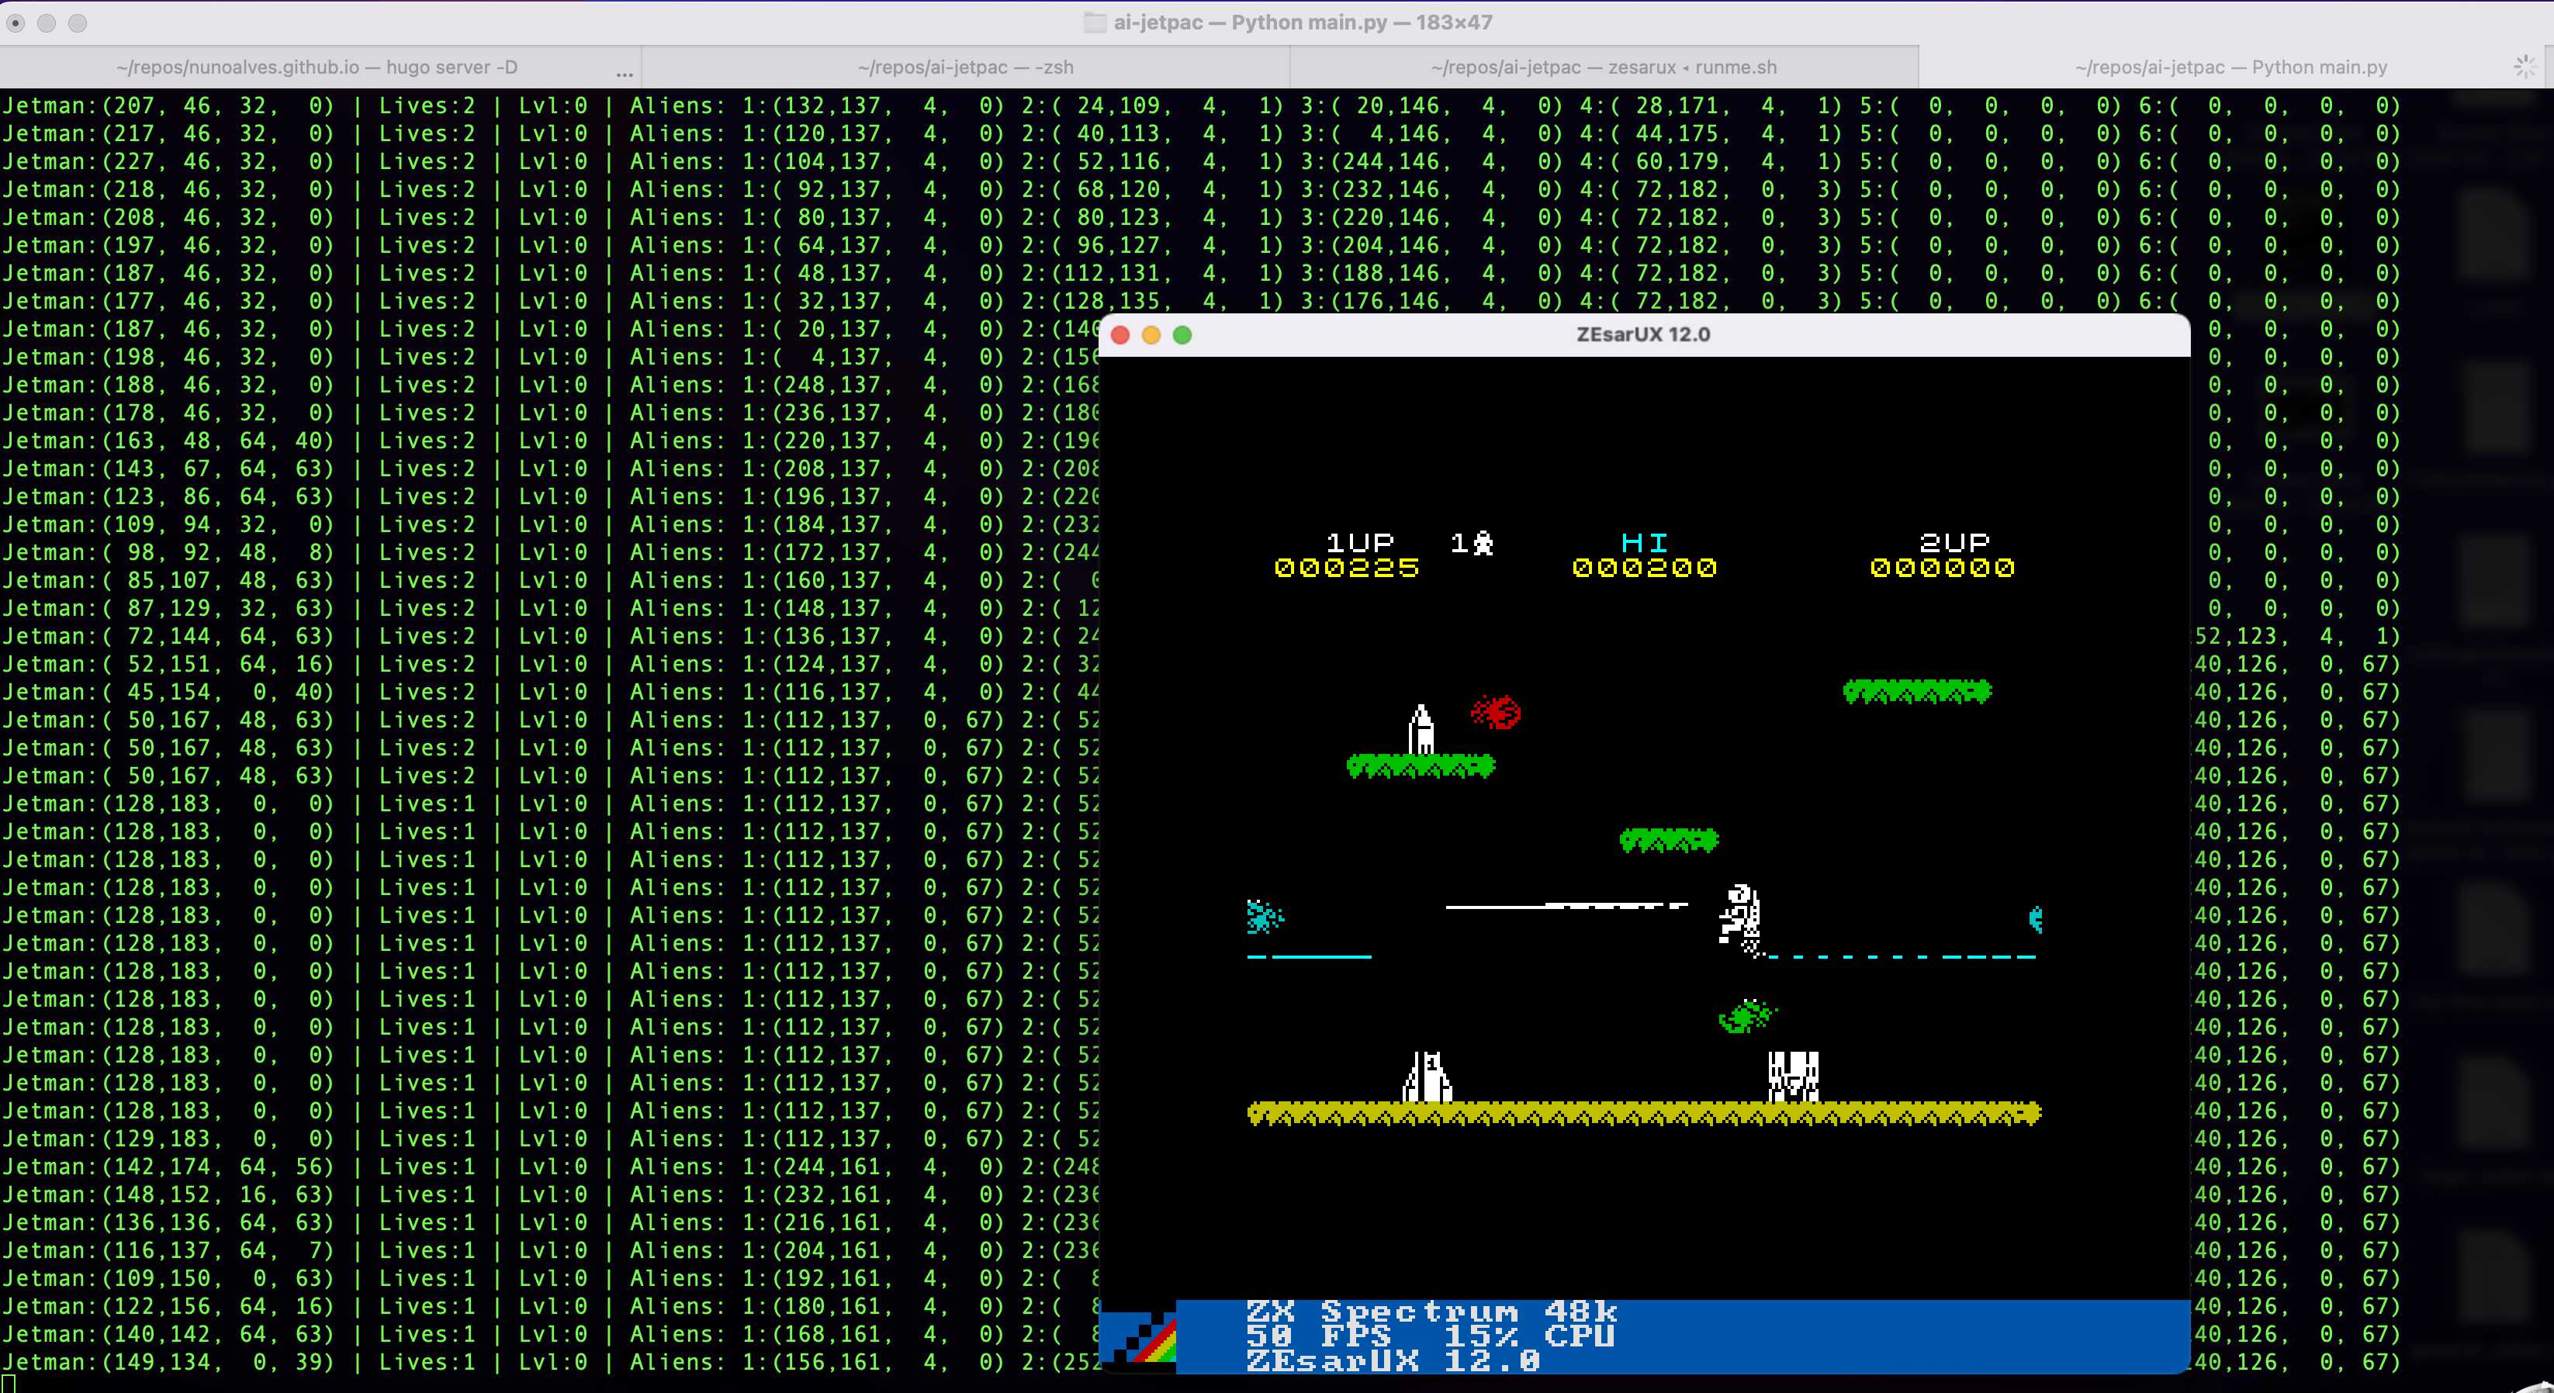The image size is (2554, 1393).
Task: Click the activity spinner icon beside Python main.py tab
Action: [x=2525, y=67]
